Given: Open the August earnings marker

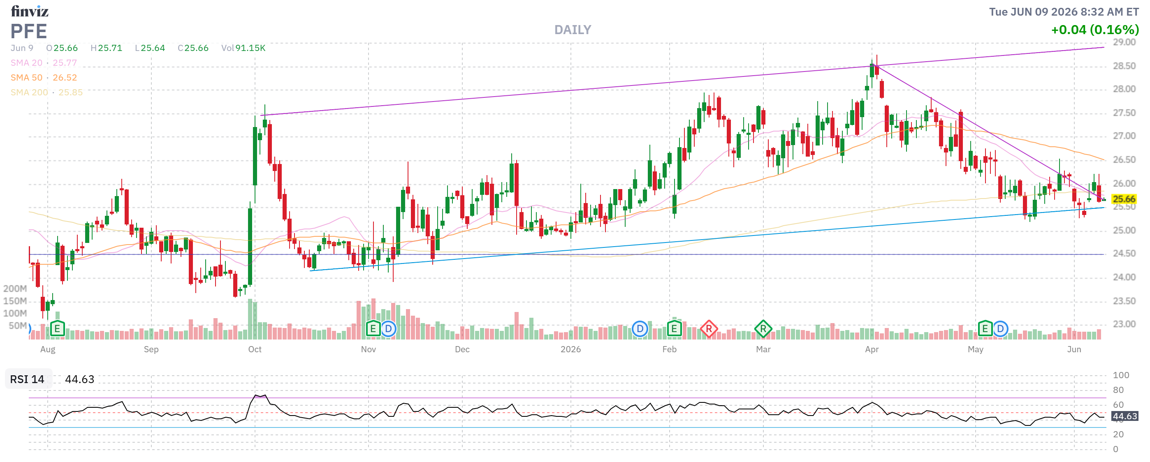Looking at the screenshot, I should (x=57, y=329).
